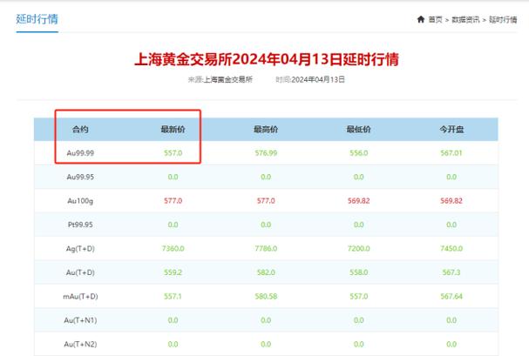Click the 来源:上海黄金交易所 source text
Screen dimensions: 529x356
click(220, 79)
